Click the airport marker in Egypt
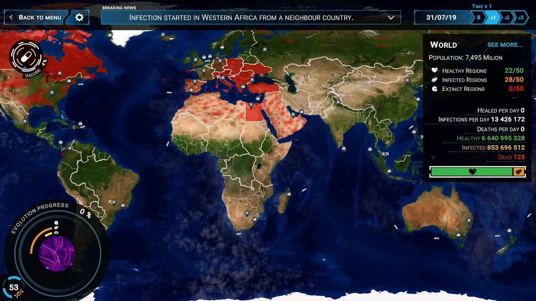Viewport: 536px width, 301px height. coord(251,105)
